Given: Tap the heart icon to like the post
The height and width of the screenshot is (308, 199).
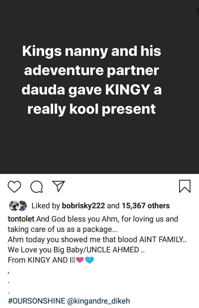Looking at the screenshot, I should click(14, 186).
